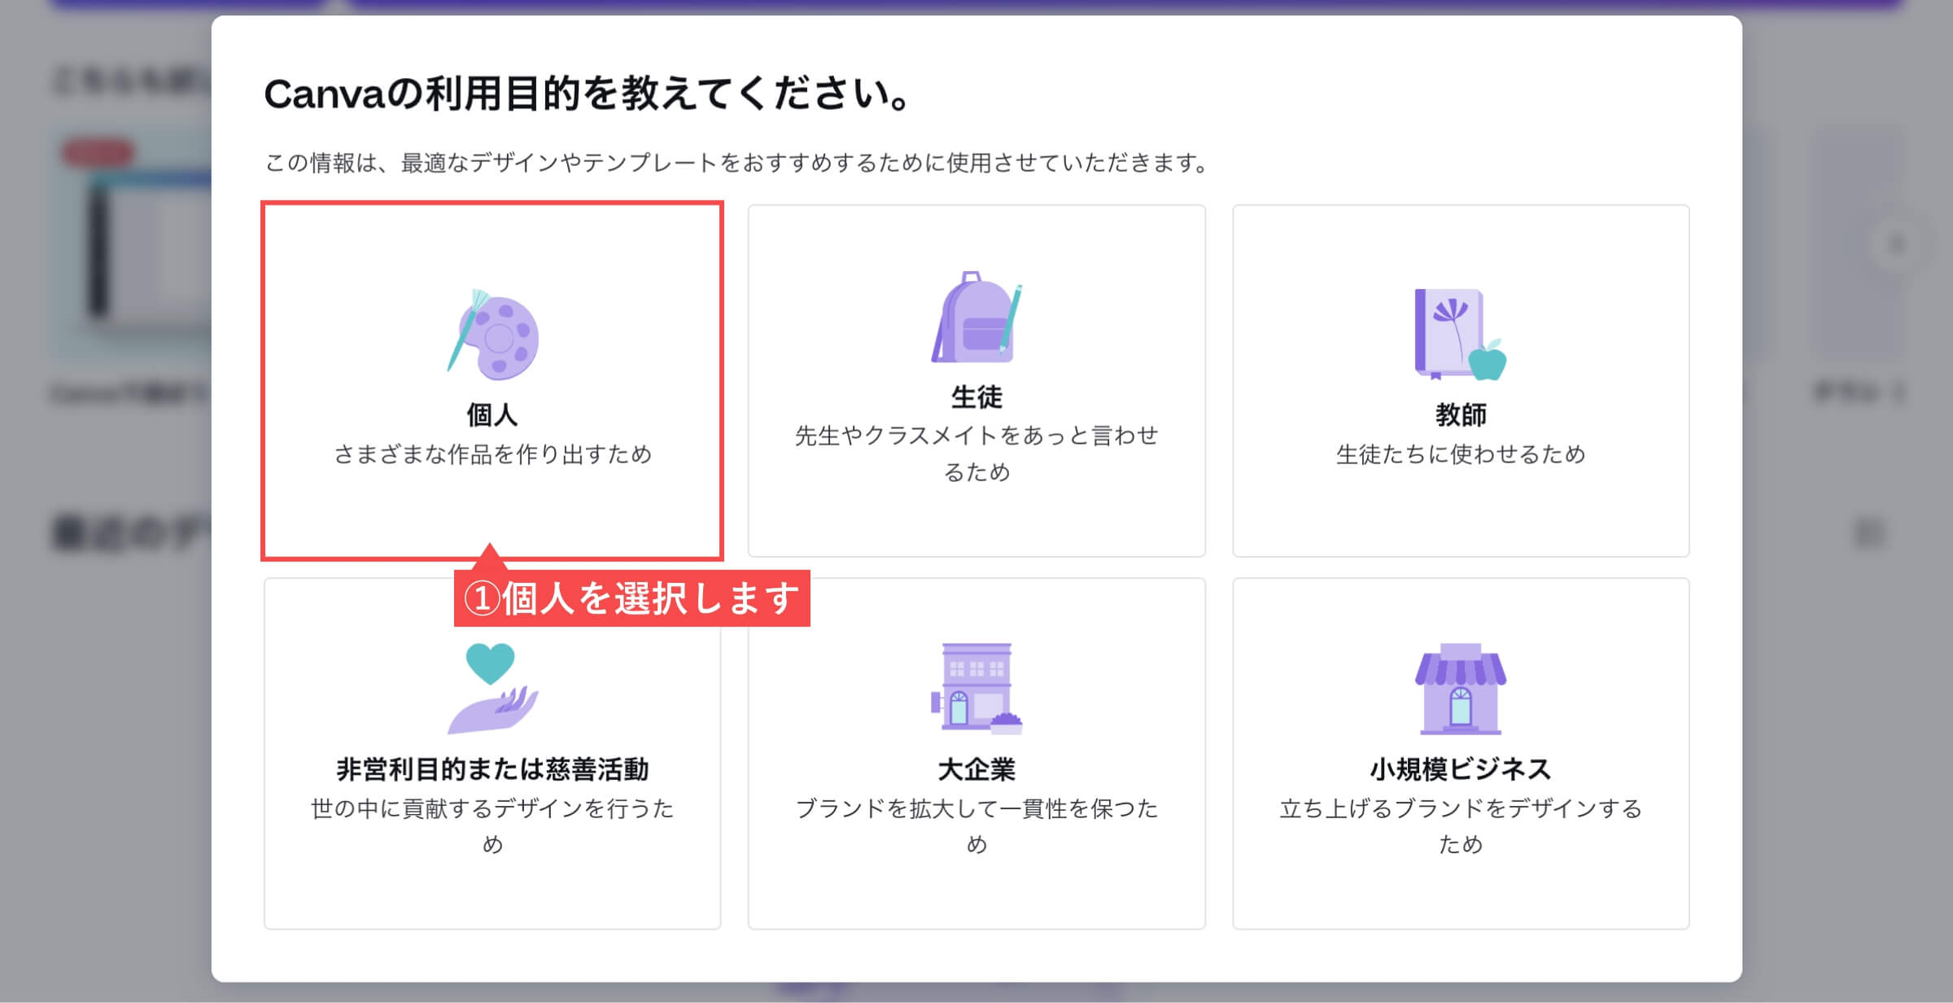Click the blurred carousel next arrow behind dialog
This screenshot has width=1953, height=1003.
pos(1897,243)
